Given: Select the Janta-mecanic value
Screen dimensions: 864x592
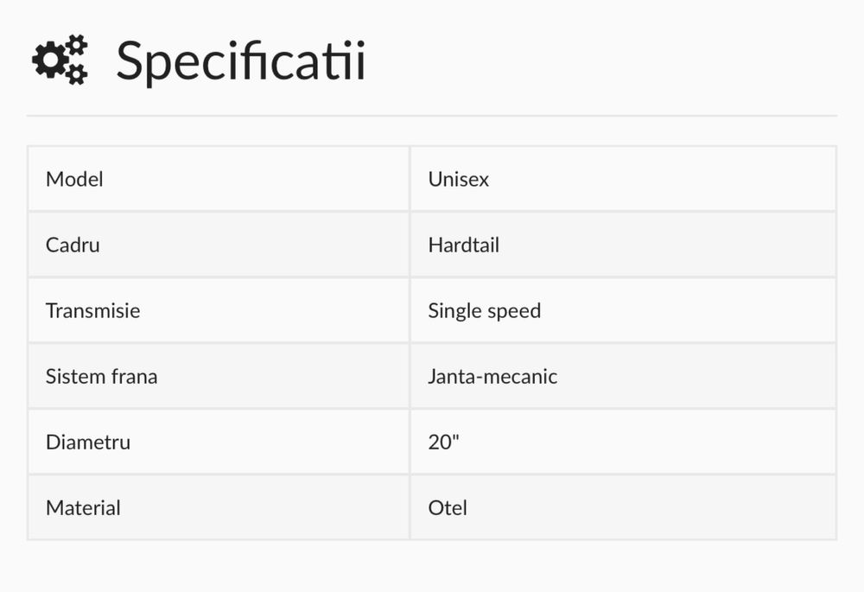Looking at the screenshot, I should [x=492, y=376].
